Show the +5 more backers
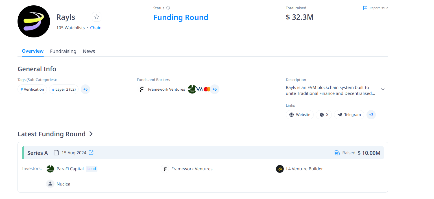Screen dimensions: 434x199 [215, 89]
